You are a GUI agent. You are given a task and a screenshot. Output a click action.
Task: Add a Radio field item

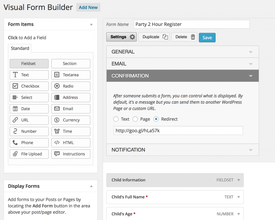(71, 86)
